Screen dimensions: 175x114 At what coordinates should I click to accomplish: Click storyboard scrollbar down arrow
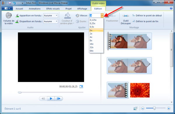click(171, 102)
